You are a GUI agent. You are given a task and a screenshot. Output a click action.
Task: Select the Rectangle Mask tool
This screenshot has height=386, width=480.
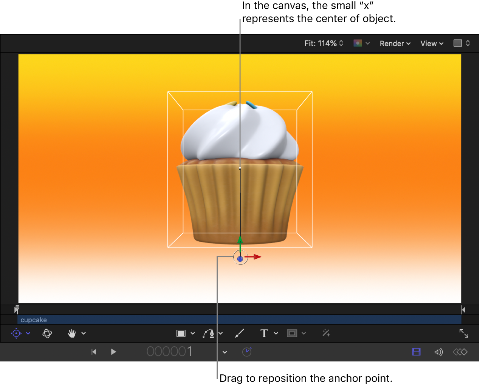point(292,333)
